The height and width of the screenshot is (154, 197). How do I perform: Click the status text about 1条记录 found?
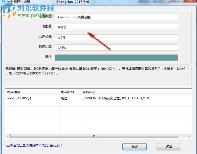point(34,145)
